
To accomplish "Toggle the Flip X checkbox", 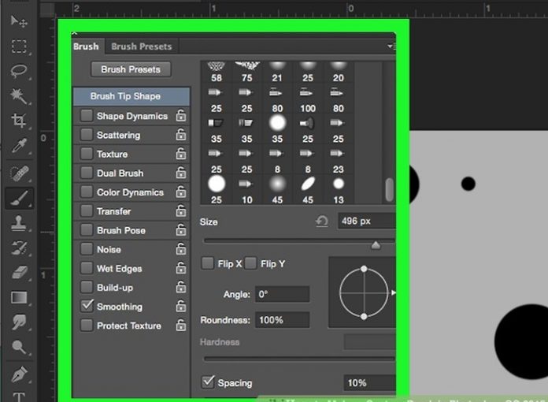I will 208,263.
